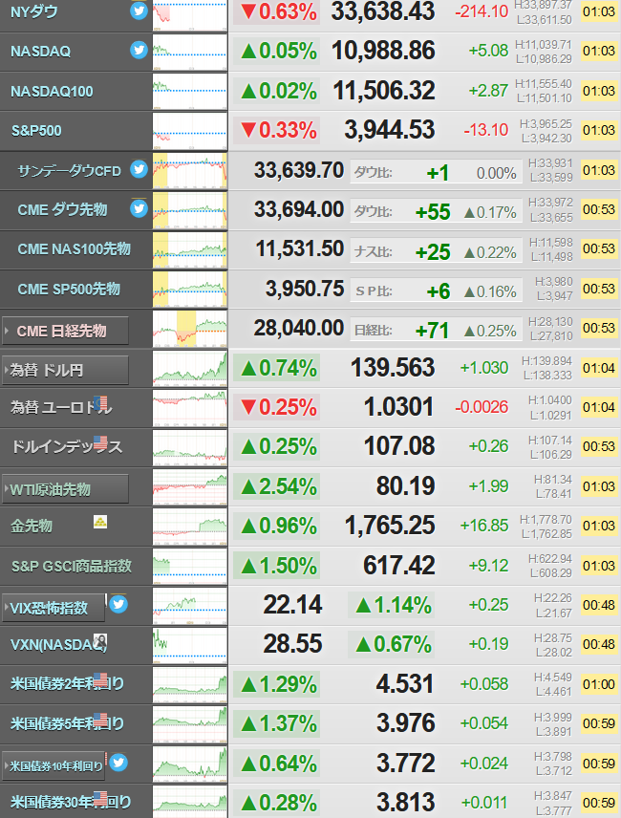Open the サンデーダウCFD mini chart

pyautogui.click(x=190, y=171)
